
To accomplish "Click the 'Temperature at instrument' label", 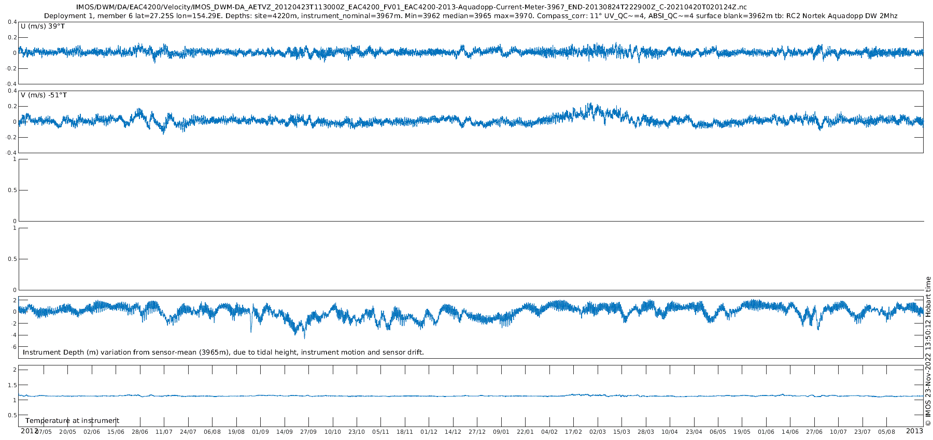I will click(72, 421).
